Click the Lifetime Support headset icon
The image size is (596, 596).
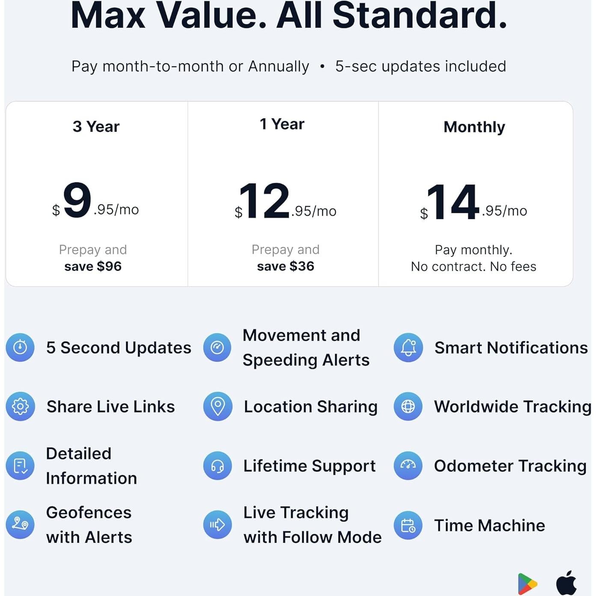(218, 465)
